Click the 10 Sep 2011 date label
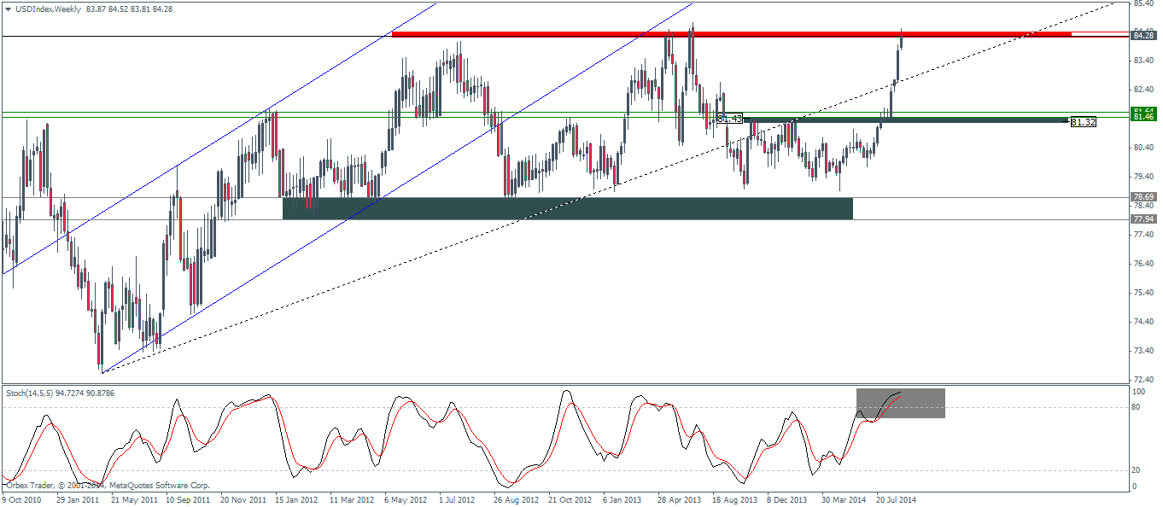 pyautogui.click(x=186, y=499)
